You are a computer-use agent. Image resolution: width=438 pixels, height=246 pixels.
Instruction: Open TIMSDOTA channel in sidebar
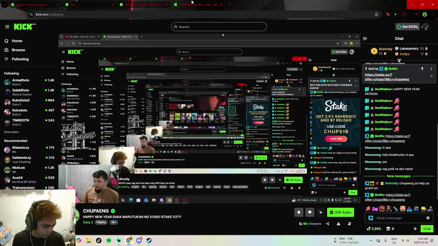(x=29, y=122)
